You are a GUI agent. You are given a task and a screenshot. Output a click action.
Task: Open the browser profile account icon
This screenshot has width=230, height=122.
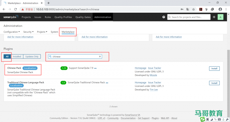pyautogui.click(x=220, y=9)
